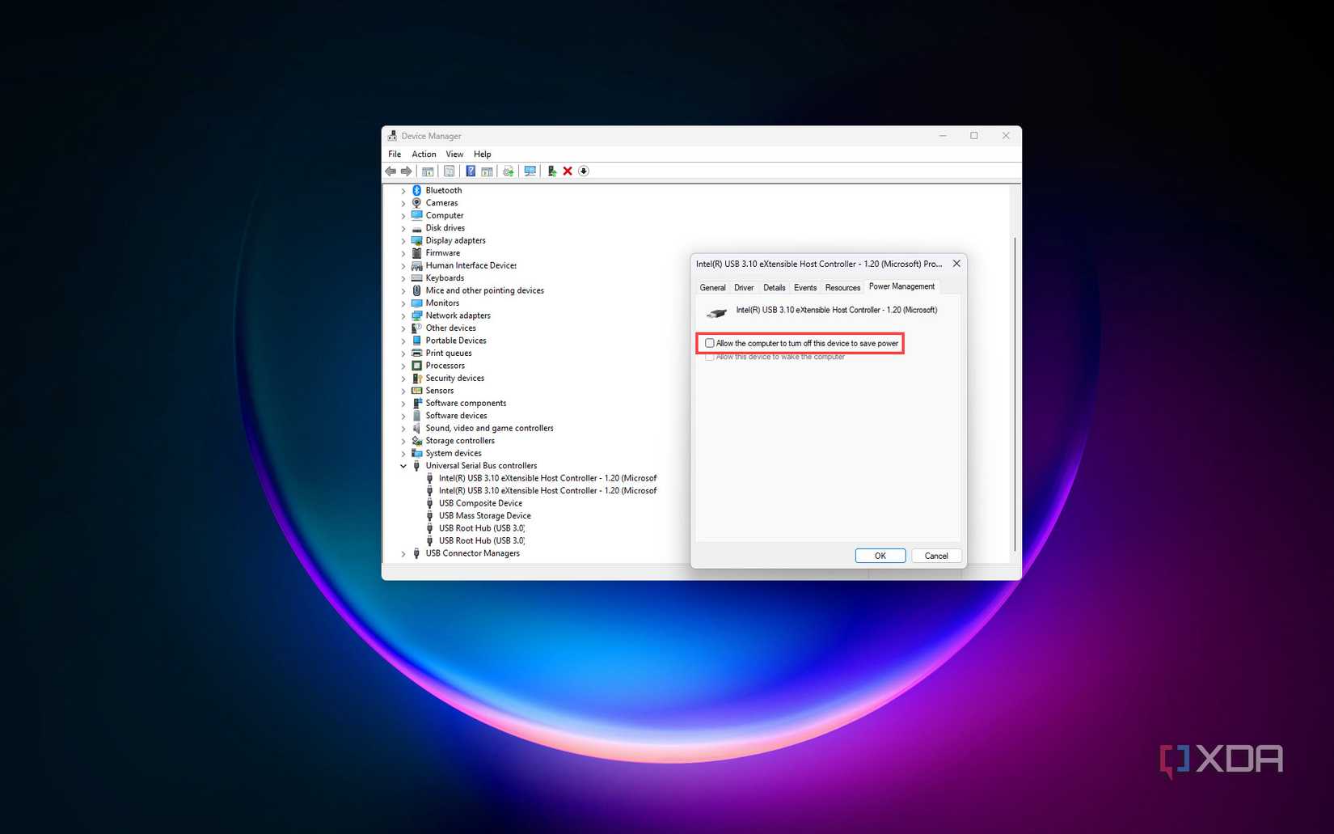1334x834 pixels.
Task: Open Help using the blue question mark icon
Action: pos(471,171)
